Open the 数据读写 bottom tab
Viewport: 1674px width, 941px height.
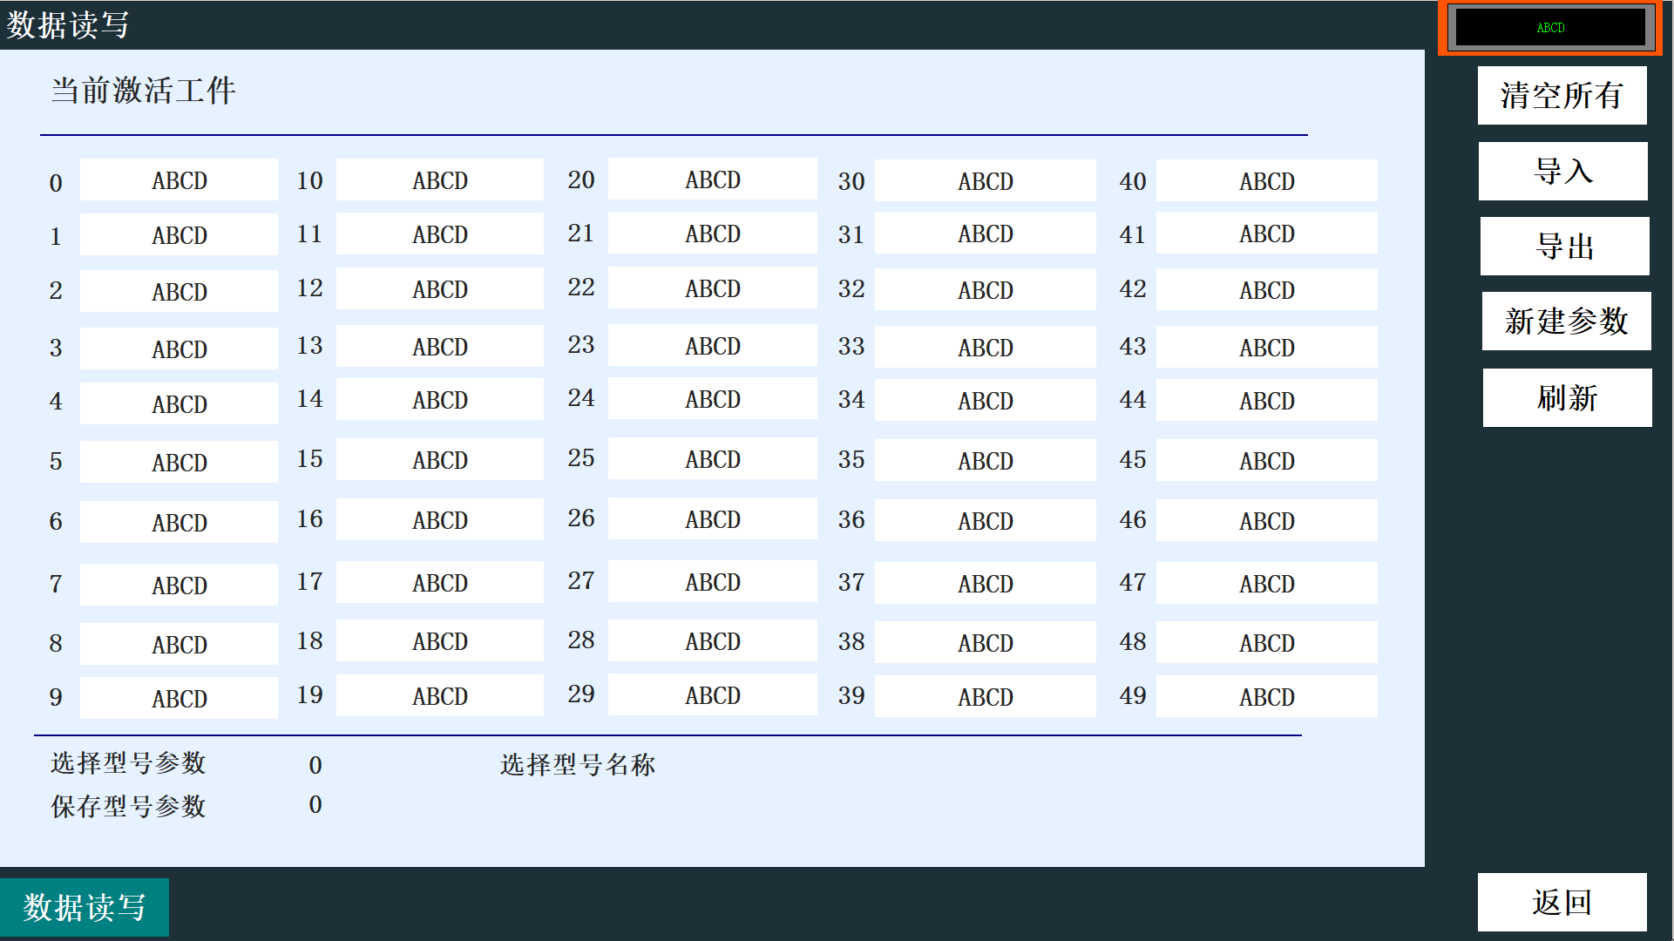pyautogui.click(x=85, y=907)
